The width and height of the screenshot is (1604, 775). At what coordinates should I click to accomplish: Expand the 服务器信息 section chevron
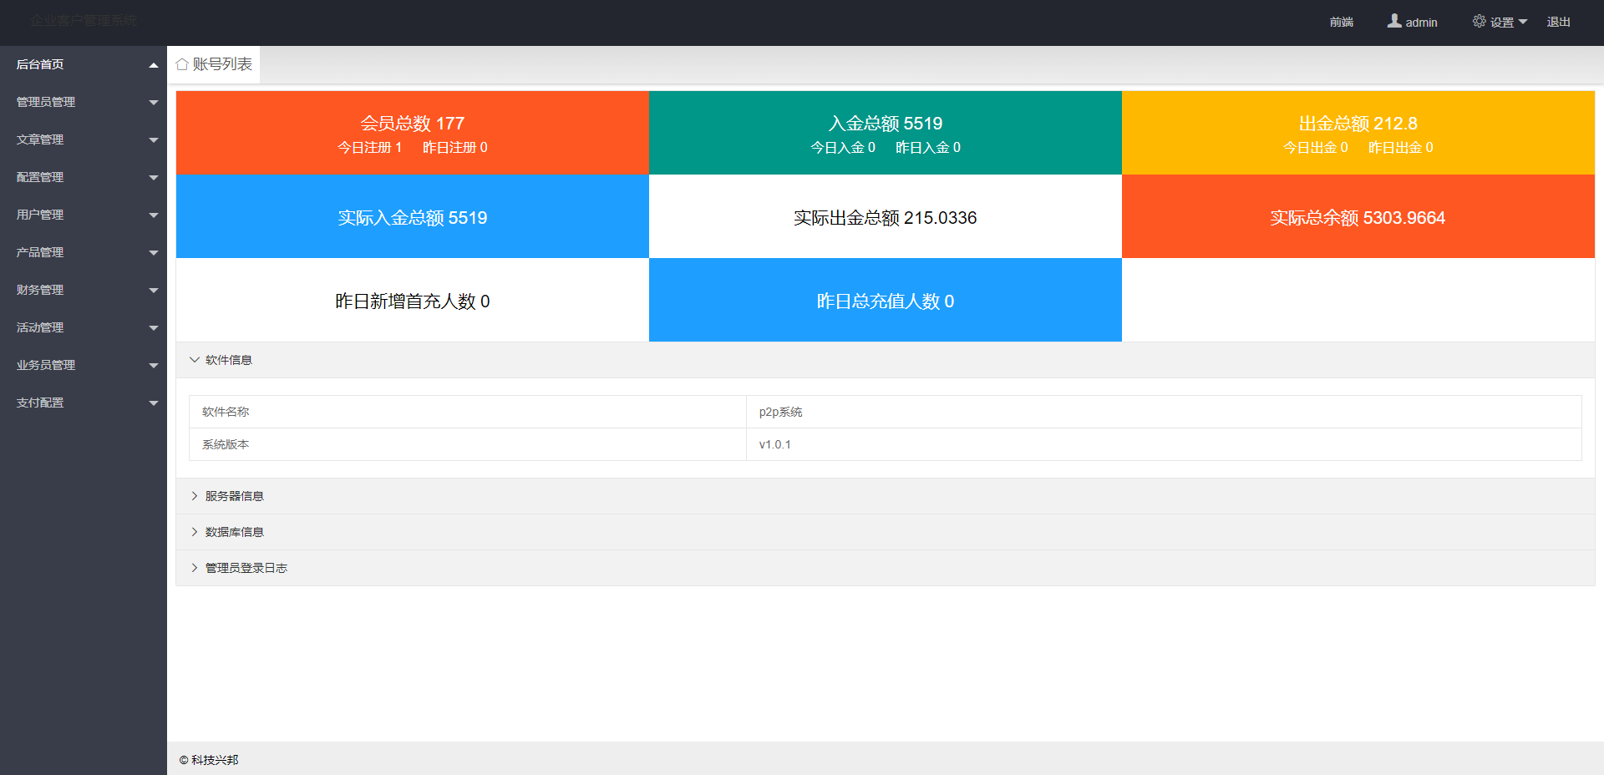click(x=195, y=496)
